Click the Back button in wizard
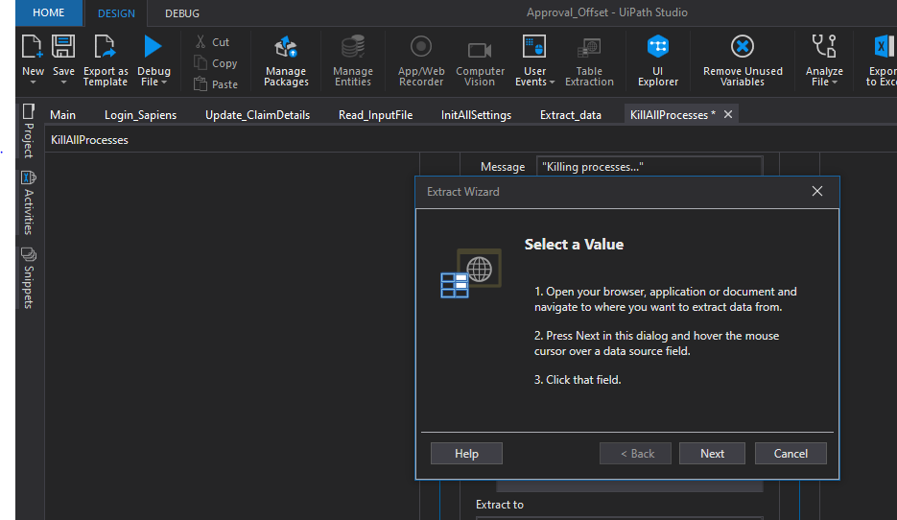Image resolution: width=897 pixels, height=520 pixels. tap(635, 453)
